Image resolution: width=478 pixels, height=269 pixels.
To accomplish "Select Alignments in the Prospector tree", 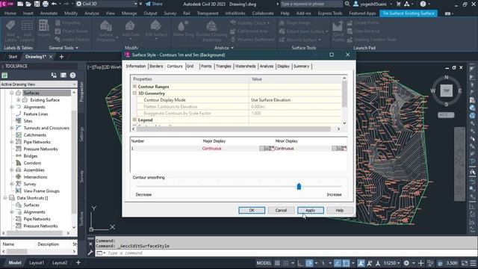I will [34, 107].
